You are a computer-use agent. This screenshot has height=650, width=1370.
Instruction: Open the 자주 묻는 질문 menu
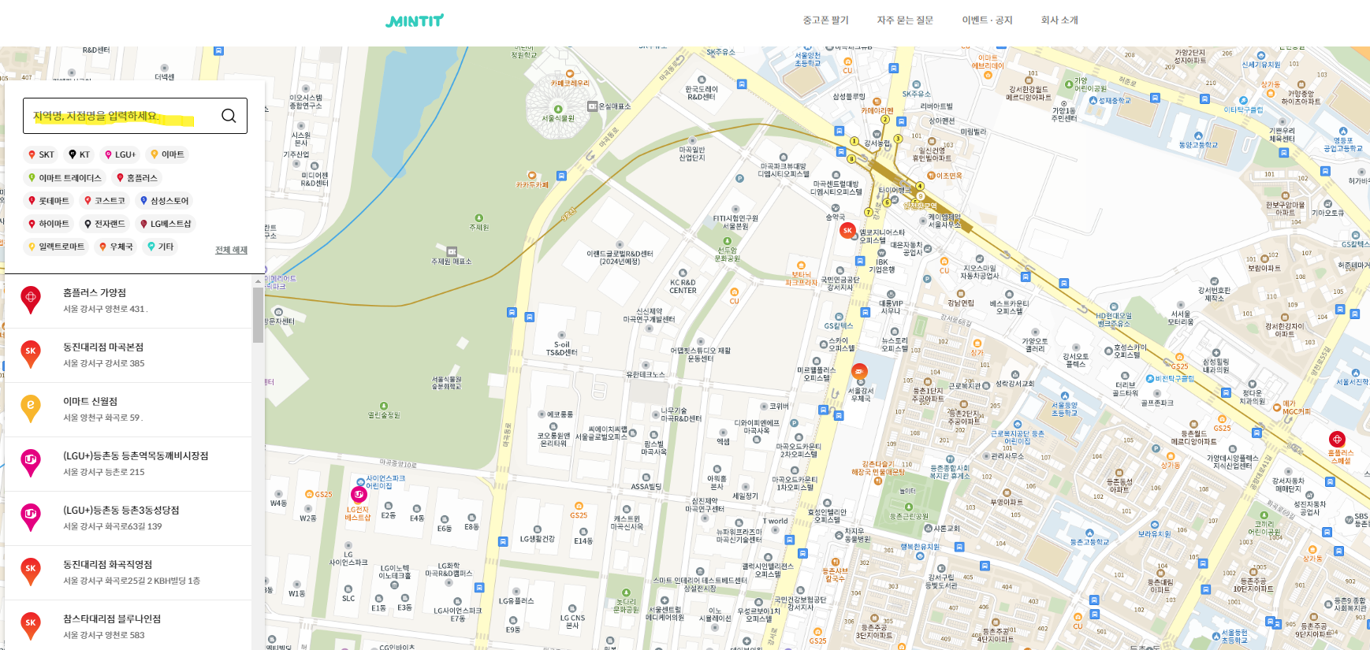905,20
